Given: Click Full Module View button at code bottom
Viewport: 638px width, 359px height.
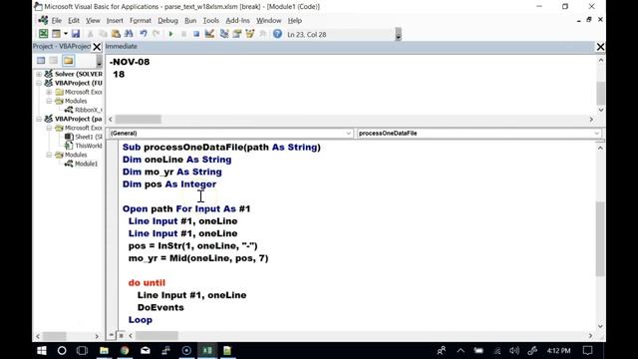Looking at the screenshot, I should point(121,335).
